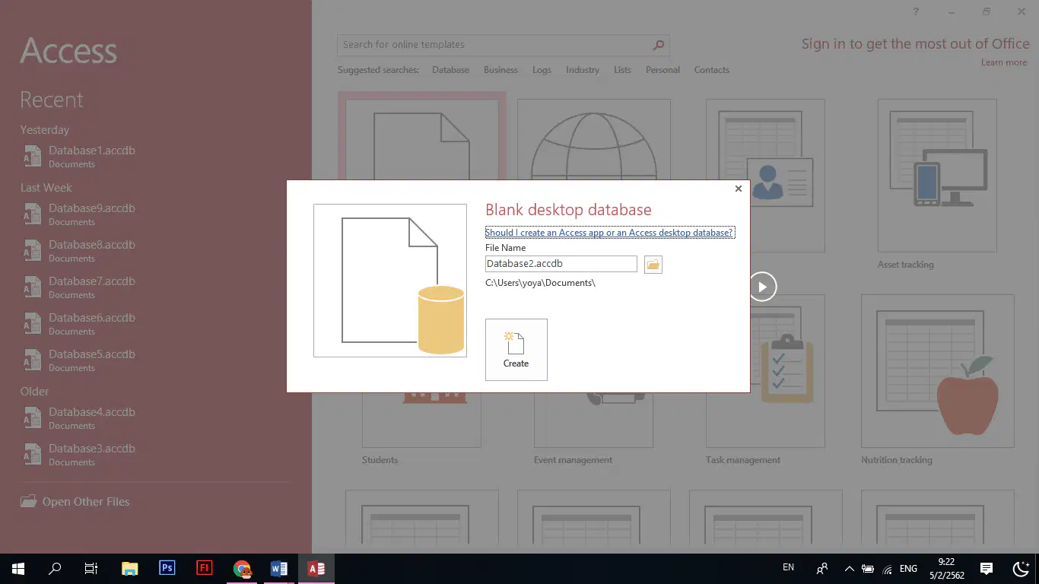Image resolution: width=1039 pixels, height=584 pixels.
Task: Click the Event management template label
Action: [x=573, y=460]
